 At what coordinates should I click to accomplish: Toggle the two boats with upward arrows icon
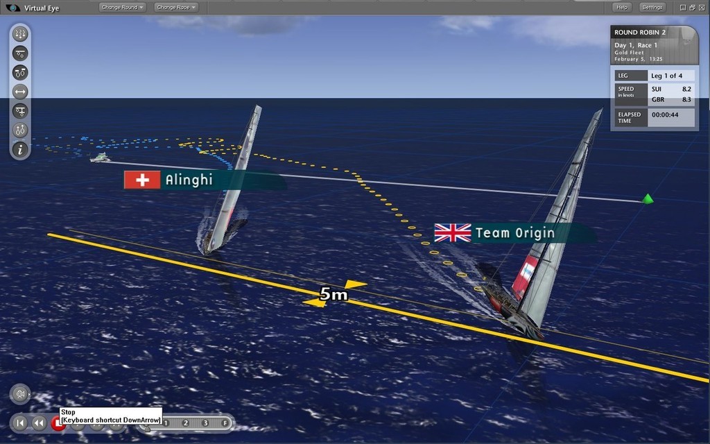pos(20,130)
